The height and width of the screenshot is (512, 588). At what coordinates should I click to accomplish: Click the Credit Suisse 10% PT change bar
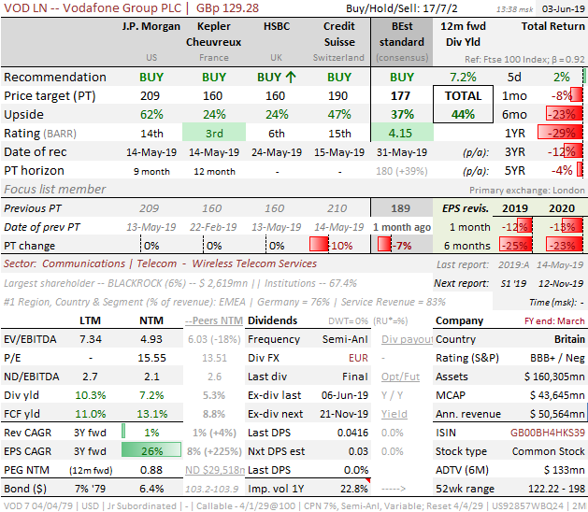point(319,244)
